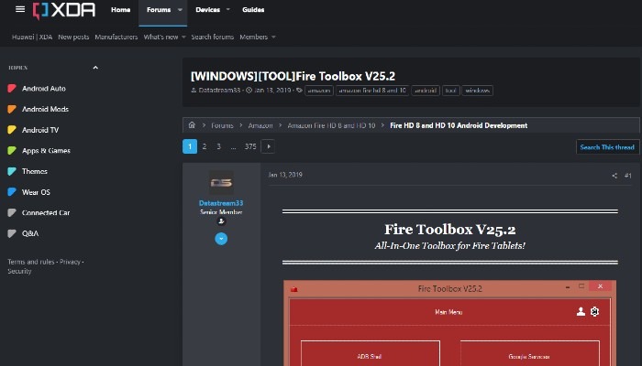
Task: Select the orange Android Mods topic icon
Action: (x=12, y=109)
